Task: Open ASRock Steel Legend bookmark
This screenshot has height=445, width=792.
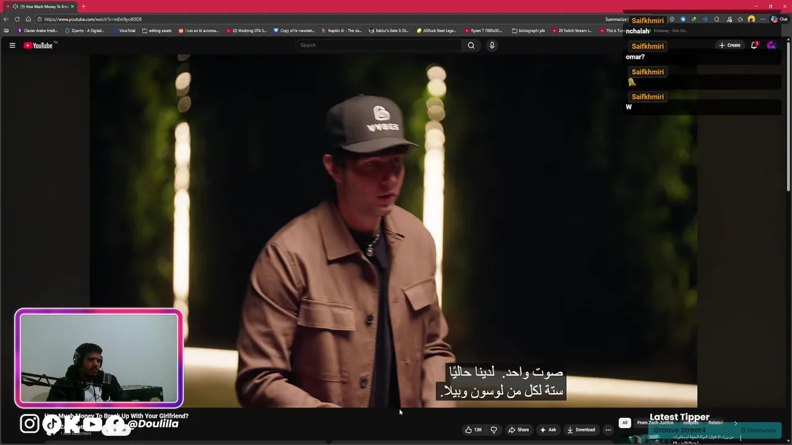Action: tap(436, 30)
